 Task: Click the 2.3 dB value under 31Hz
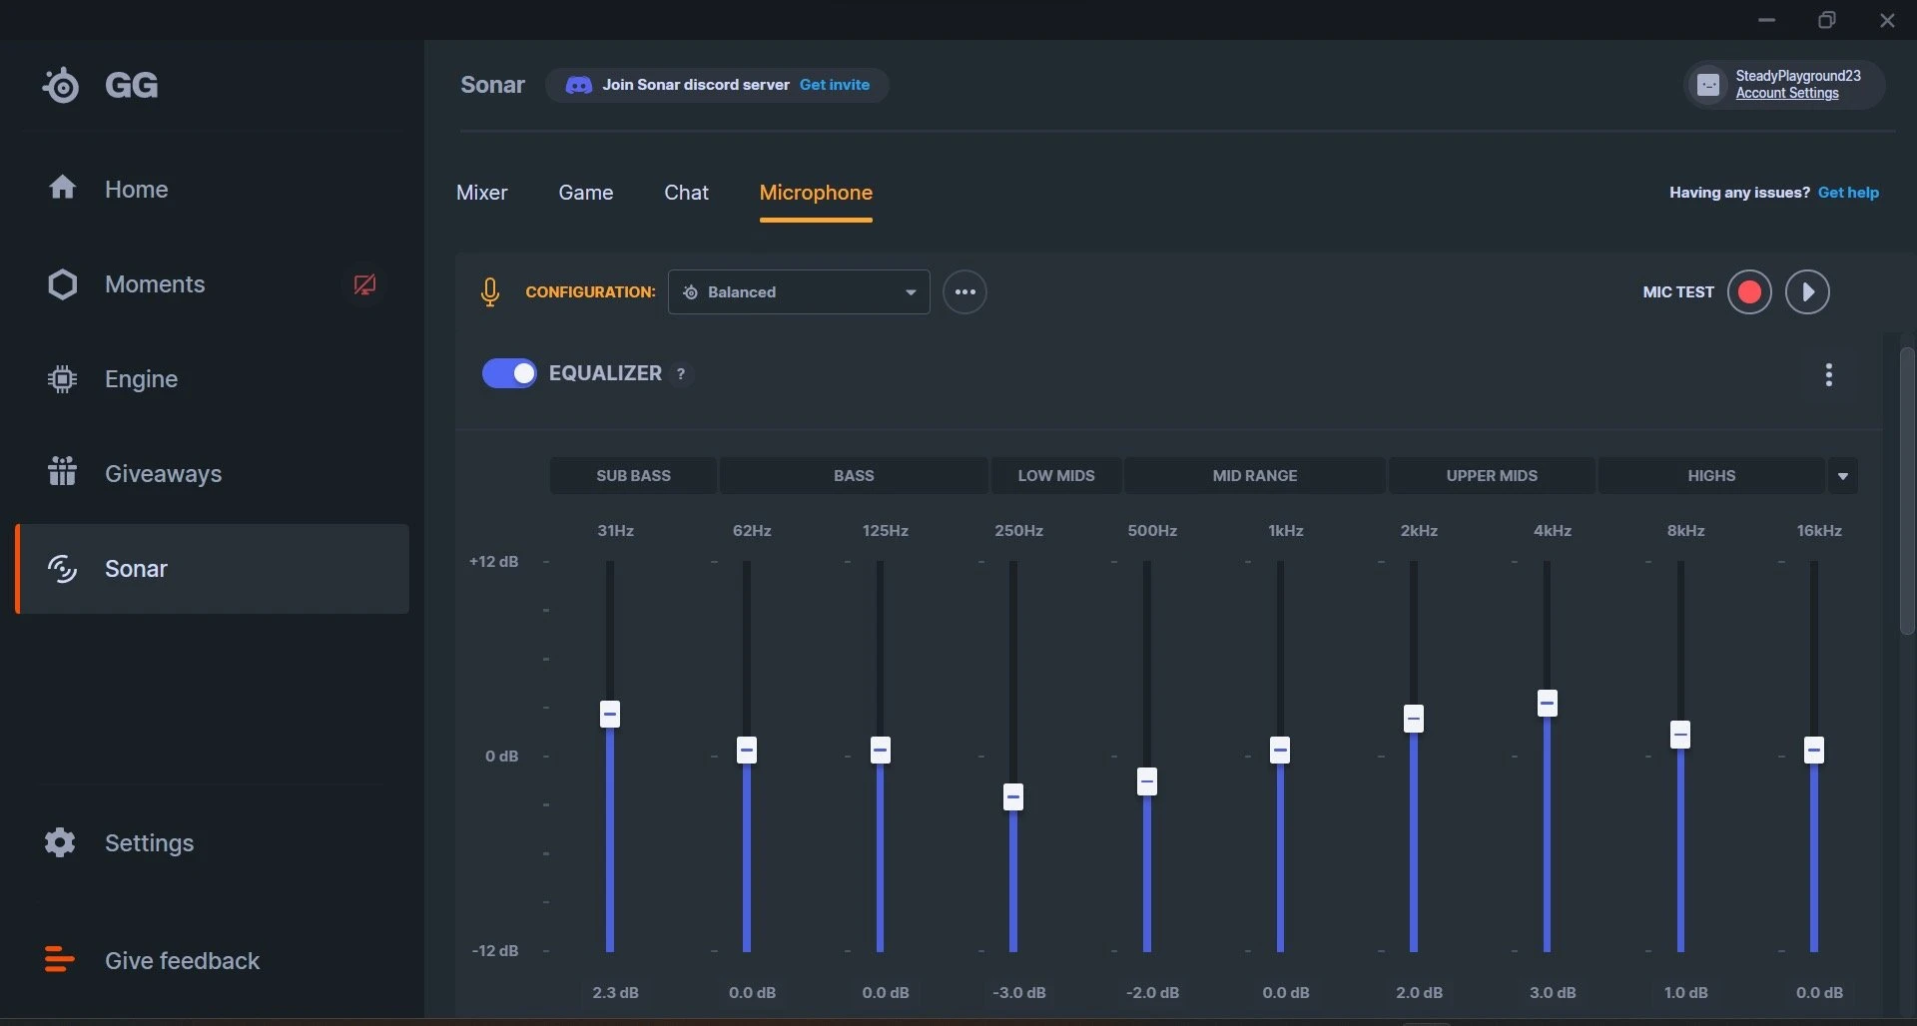(x=615, y=992)
